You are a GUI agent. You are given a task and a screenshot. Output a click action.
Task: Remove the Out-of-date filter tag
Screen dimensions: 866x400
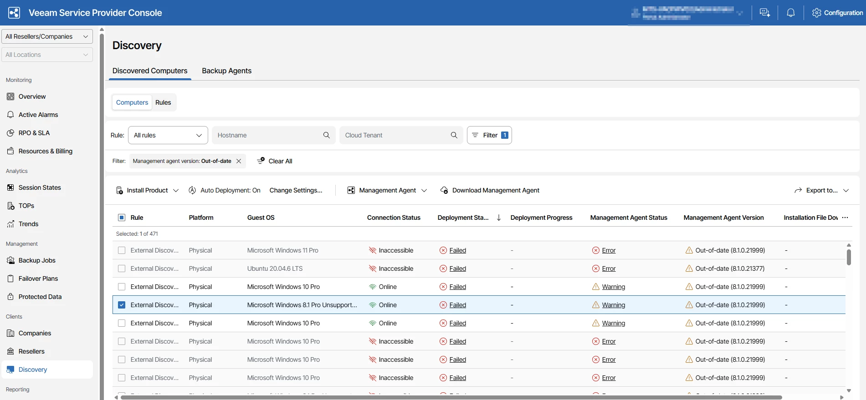pos(239,161)
